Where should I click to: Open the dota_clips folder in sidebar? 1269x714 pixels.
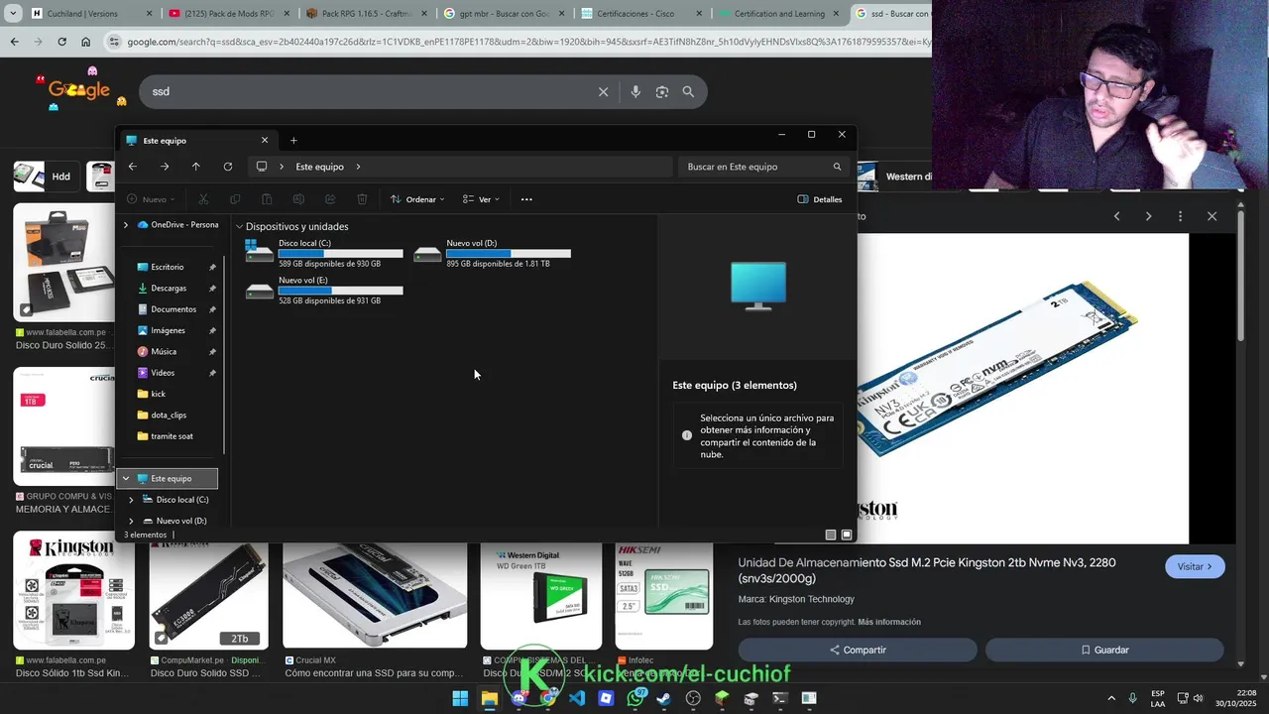click(169, 415)
